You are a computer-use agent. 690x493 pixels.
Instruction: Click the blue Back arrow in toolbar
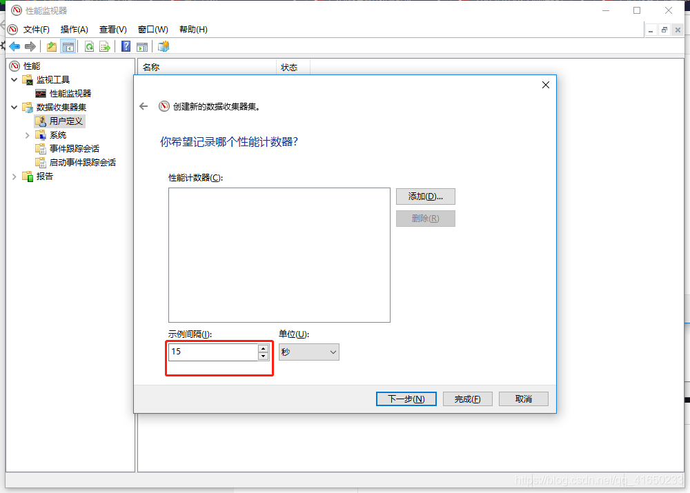point(14,46)
